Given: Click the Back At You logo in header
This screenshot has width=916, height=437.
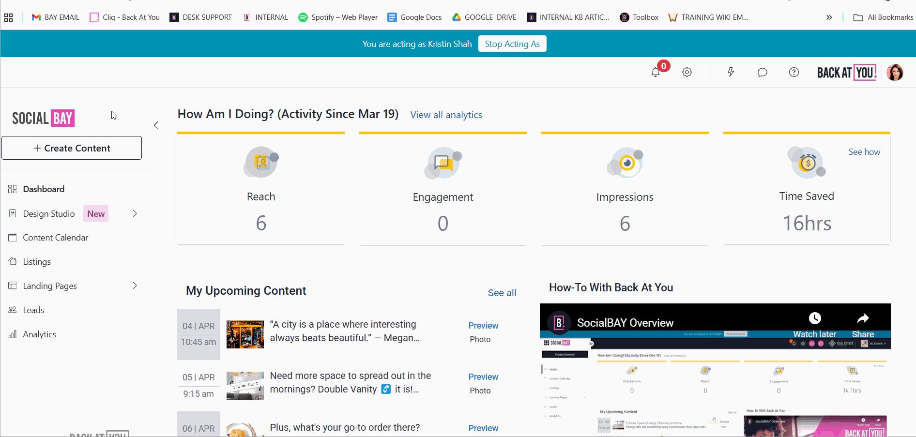Looking at the screenshot, I should point(847,73).
